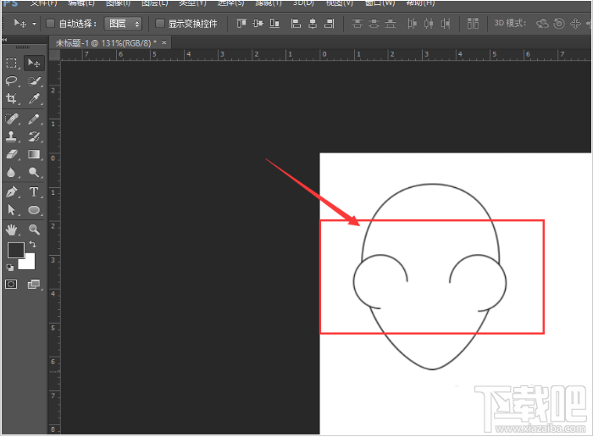Click the Auto-Align Layers icon

pos(473,24)
